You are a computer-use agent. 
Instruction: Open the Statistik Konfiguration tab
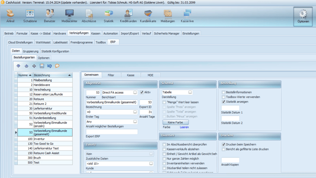click(x=55, y=51)
